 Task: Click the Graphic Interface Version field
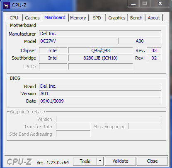point(109,119)
